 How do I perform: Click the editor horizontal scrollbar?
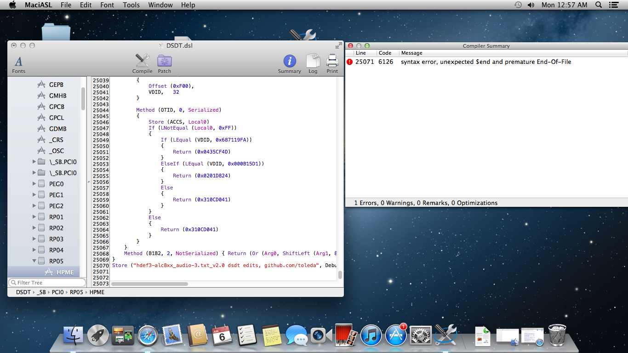[149, 284]
